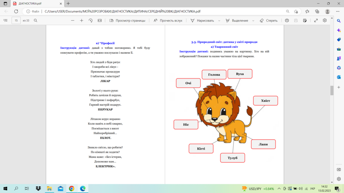
Task: Expand the Нарисовать dropdown arrow
Action: point(219,20)
